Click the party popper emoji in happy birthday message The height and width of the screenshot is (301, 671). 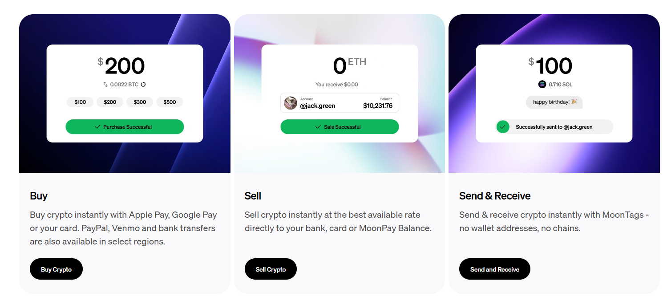(574, 102)
